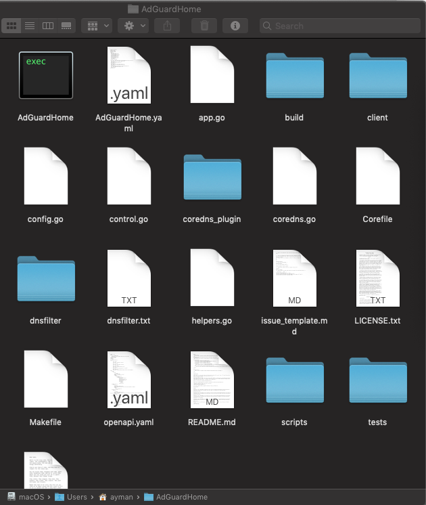Image resolution: width=426 pixels, height=505 pixels.
Task: Click the ayman home item in path bar
Action: pyautogui.click(x=116, y=497)
